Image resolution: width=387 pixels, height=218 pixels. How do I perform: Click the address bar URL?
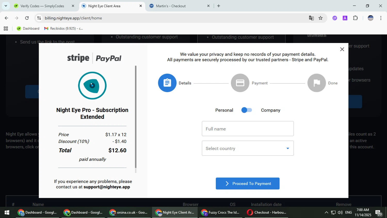[x=73, y=18]
